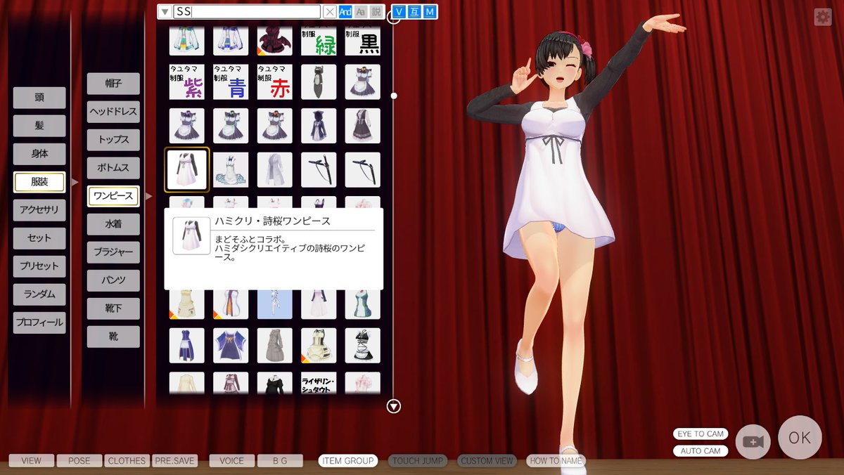Select the blue タユタマ制服 uniform icon
Screen dimensions: 844x475
[x=231, y=81]
